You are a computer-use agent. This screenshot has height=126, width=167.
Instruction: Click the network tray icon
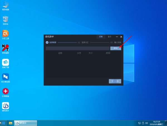[x=139, y=123]
